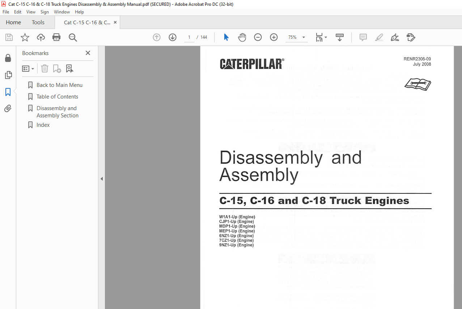Click RENR2306-09 document number
The width and height of the screenshot is (462, 309).
[x=417, y=59]
